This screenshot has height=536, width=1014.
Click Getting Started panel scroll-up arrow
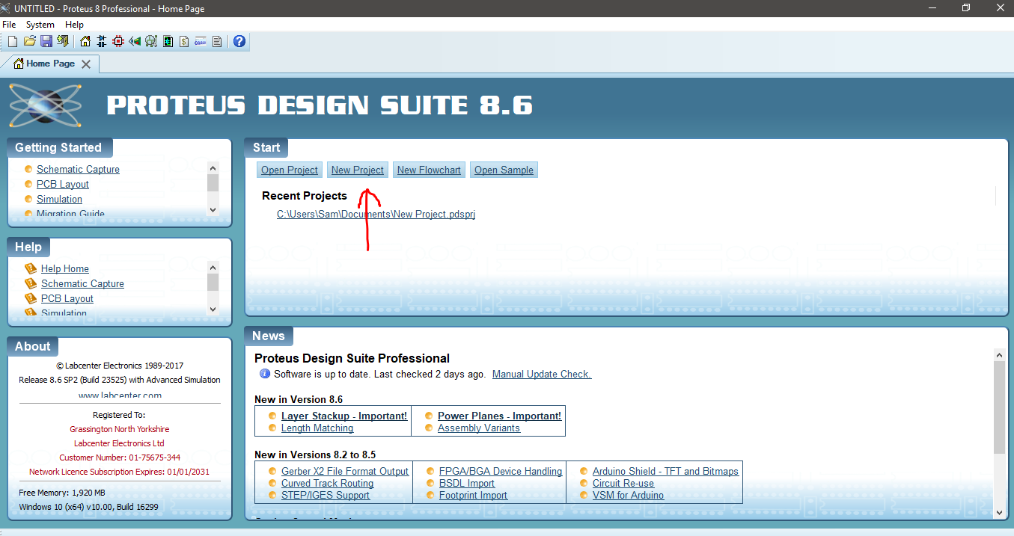click(213, 168)
